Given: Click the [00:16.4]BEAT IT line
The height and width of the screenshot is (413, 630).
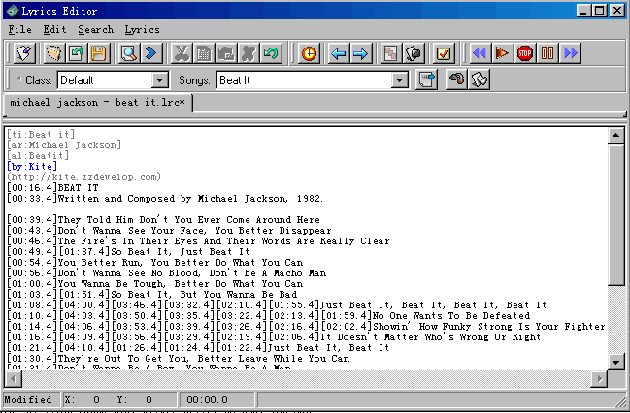Looking at the screenshot, I should click(52, 187).
